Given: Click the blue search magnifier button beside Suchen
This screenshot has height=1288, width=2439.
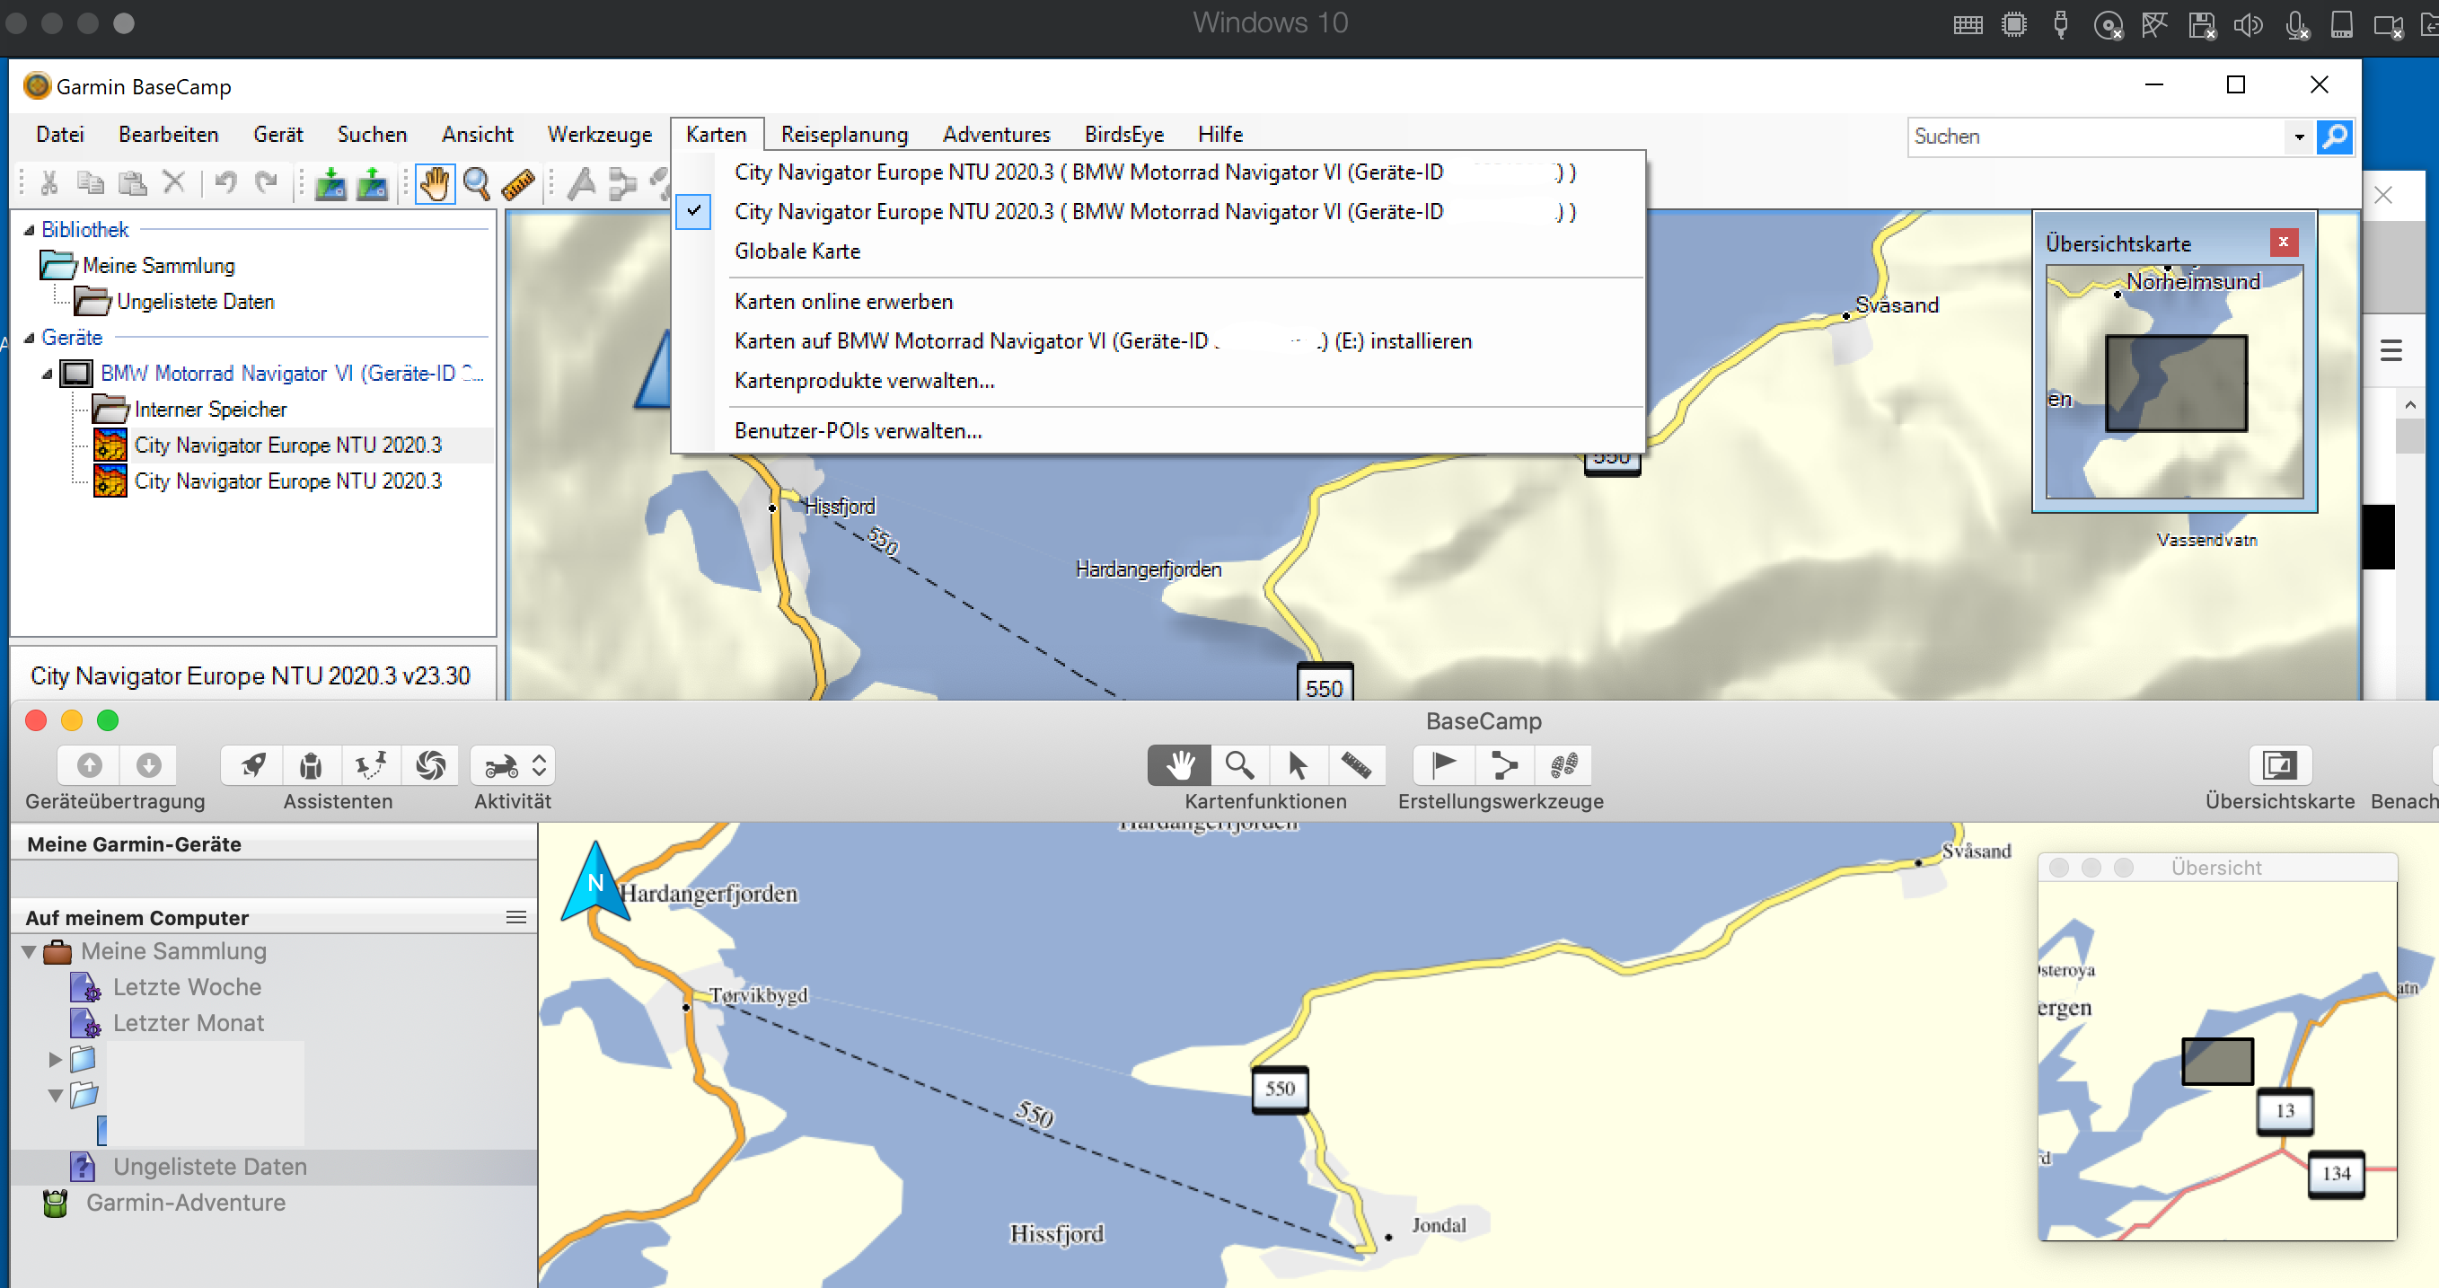Looking at the screenshot, I should (x=2334, y=137).
